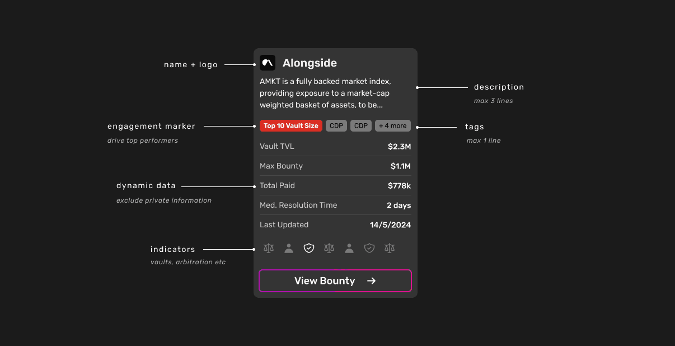Click the $778k value
The height and width of the screenshot is (346, 675).
tap(400, 186)
